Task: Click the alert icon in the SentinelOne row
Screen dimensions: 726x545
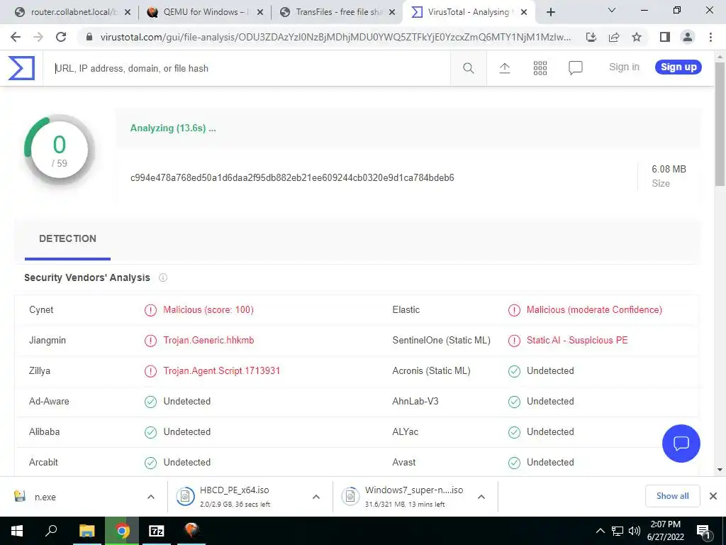Action: click(x=514, y=341)
